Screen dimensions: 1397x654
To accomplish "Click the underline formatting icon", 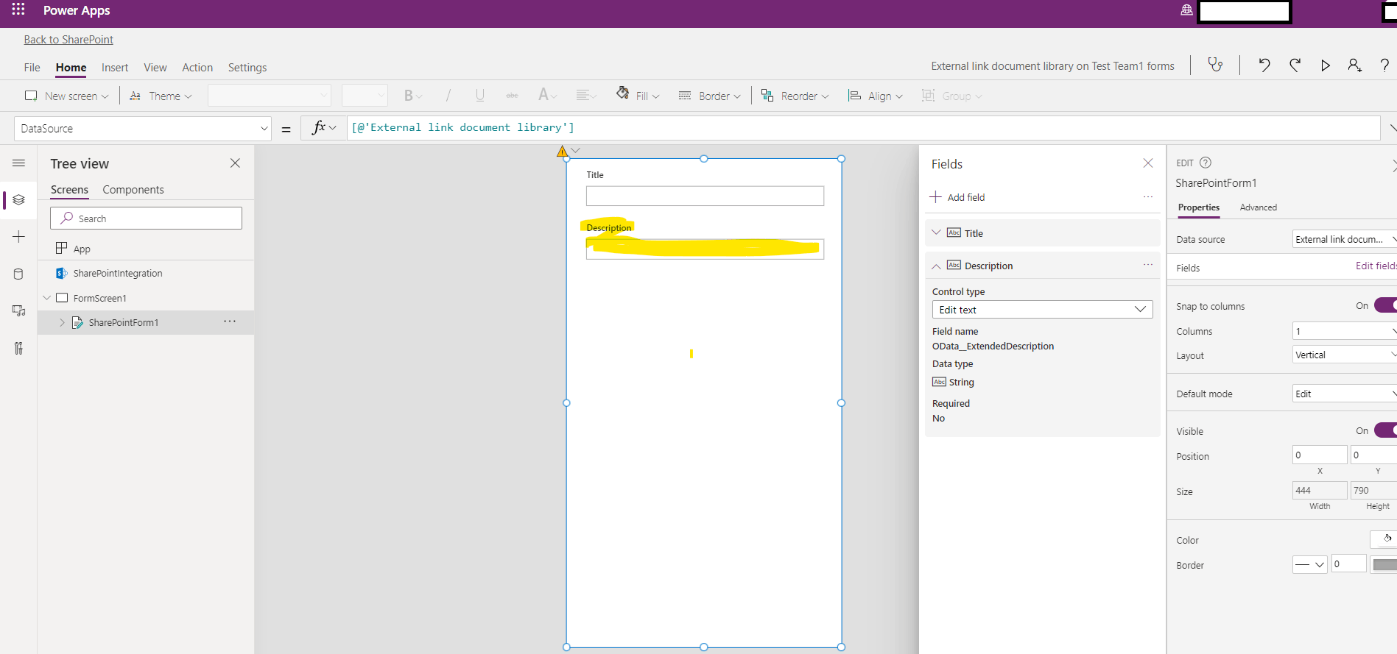I will point(479,96).
